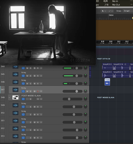Screen dimensions: 133x144
Task: Click the FOOT WOOD SLAVA track name in header
Action: (x=31, y=96)
